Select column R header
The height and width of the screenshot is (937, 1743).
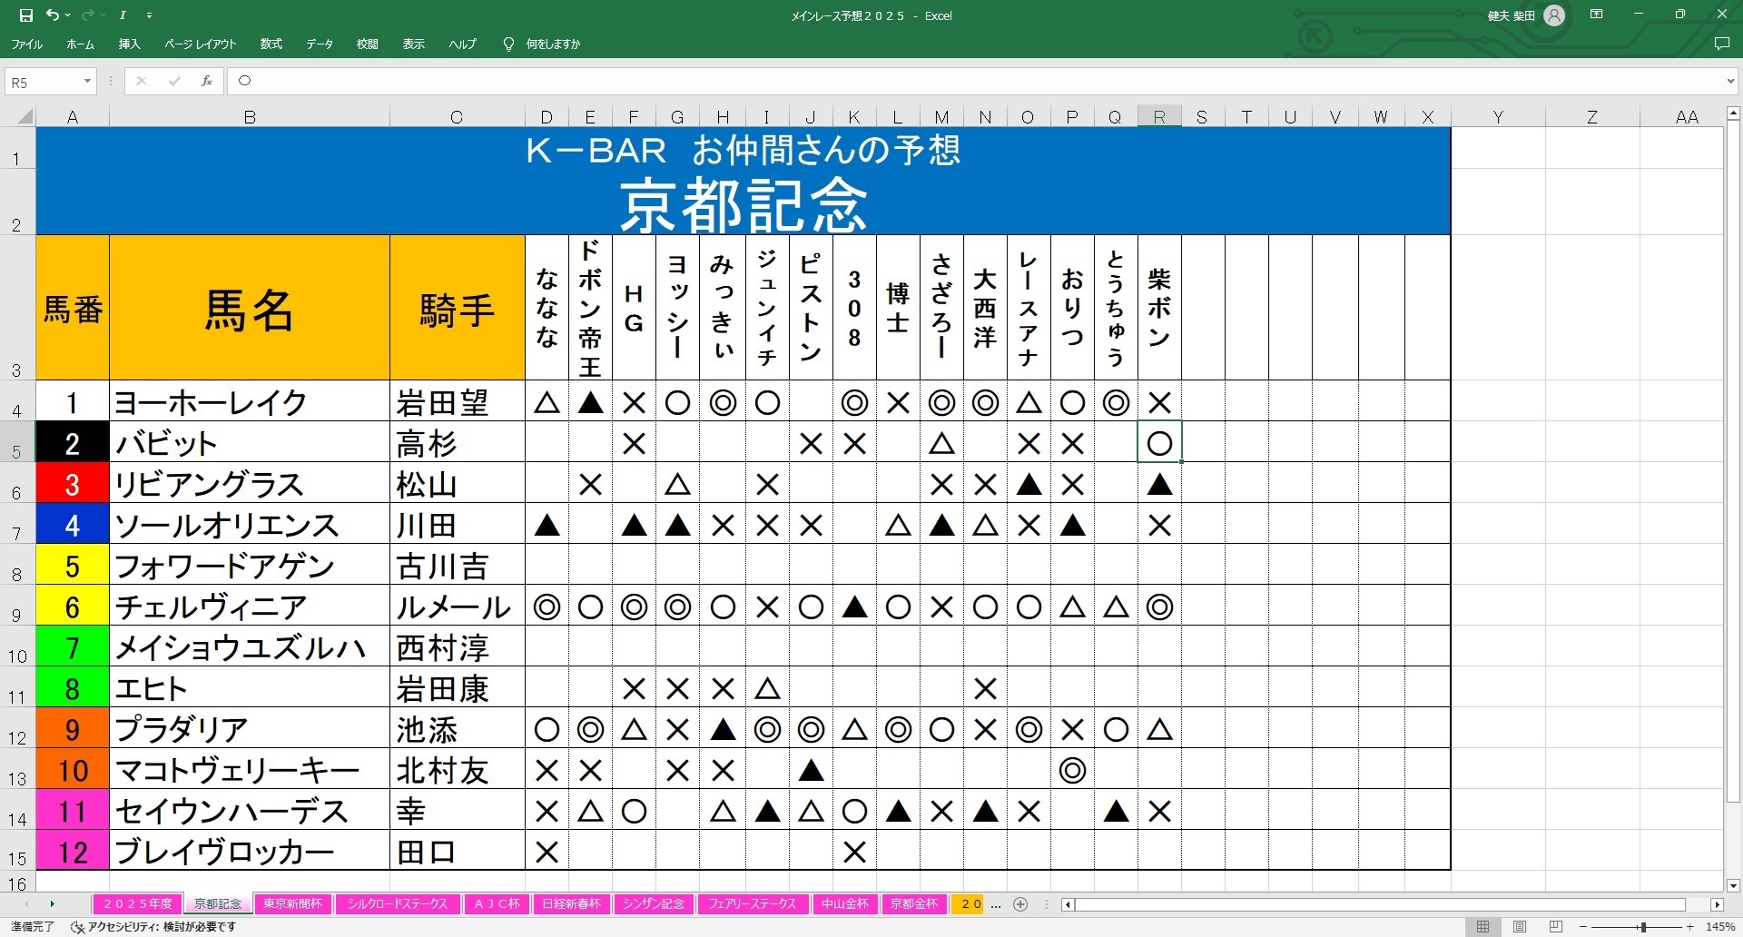[1159, 116]
